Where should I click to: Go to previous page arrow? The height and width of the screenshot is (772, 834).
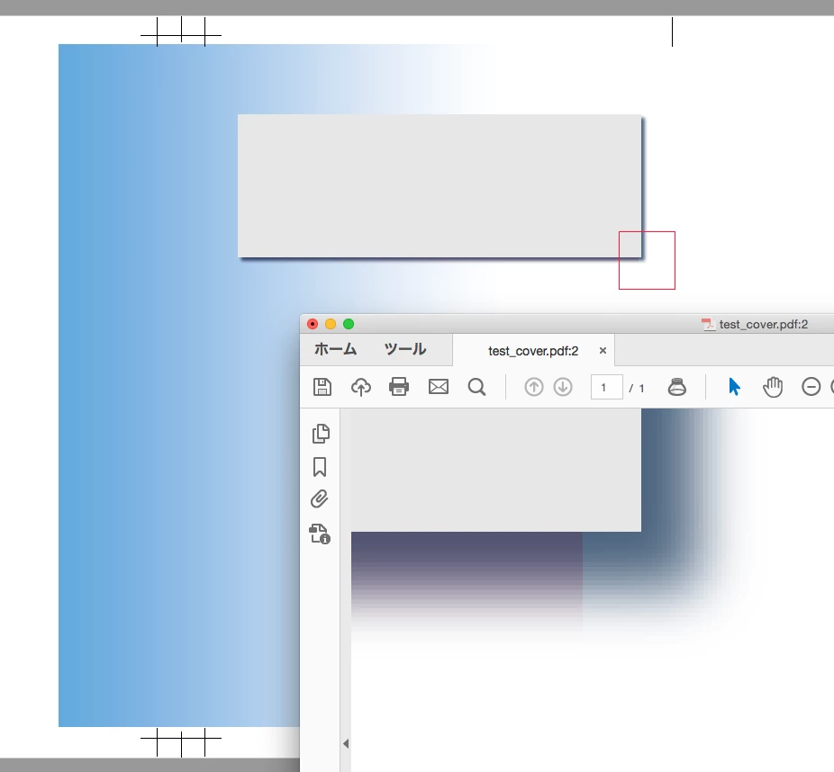pyautogui.click(x=533, y=387)
